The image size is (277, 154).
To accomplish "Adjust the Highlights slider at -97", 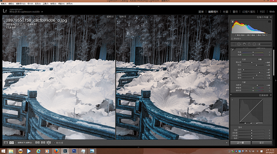I will (x=253, y=70).
